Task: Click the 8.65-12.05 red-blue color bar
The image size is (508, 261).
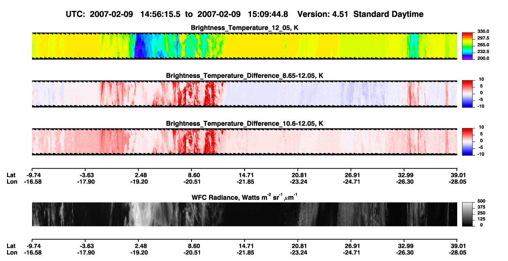Action: click(468, 94)
